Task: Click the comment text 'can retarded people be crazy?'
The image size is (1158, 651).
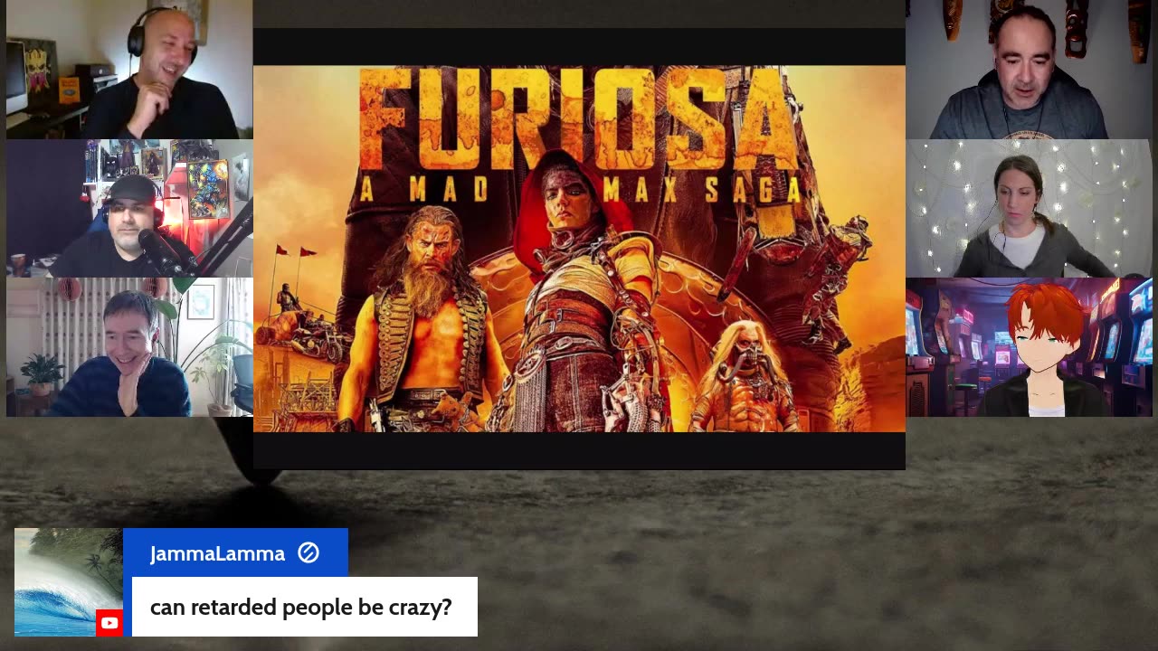Action: point(300,607)
